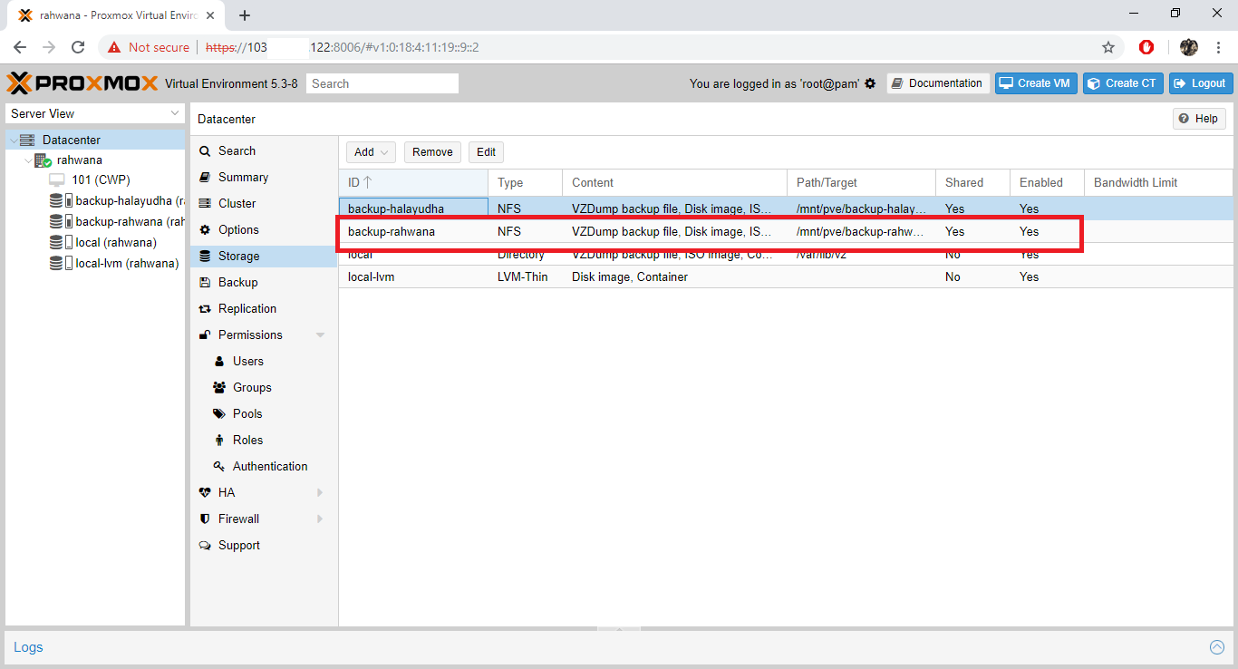Open user settings gear icon
Image resolution: width=1238 pixels, height=669 pixels.
coord(870,83)
